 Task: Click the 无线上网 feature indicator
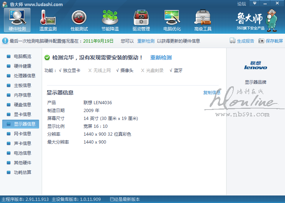99,71
